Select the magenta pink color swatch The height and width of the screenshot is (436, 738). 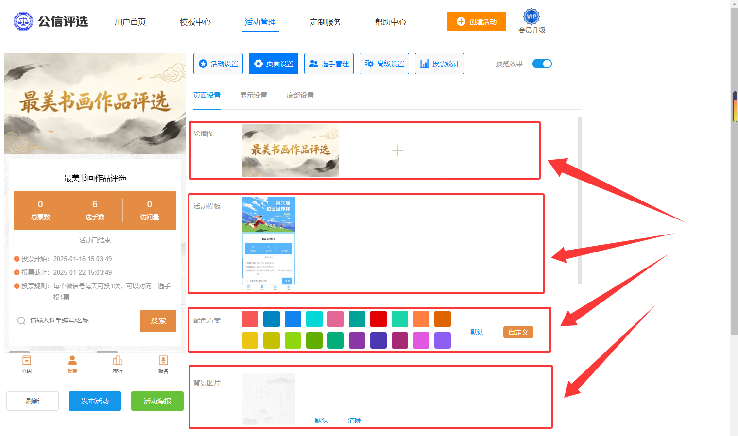pyautogui.click(x=421, y=340)
